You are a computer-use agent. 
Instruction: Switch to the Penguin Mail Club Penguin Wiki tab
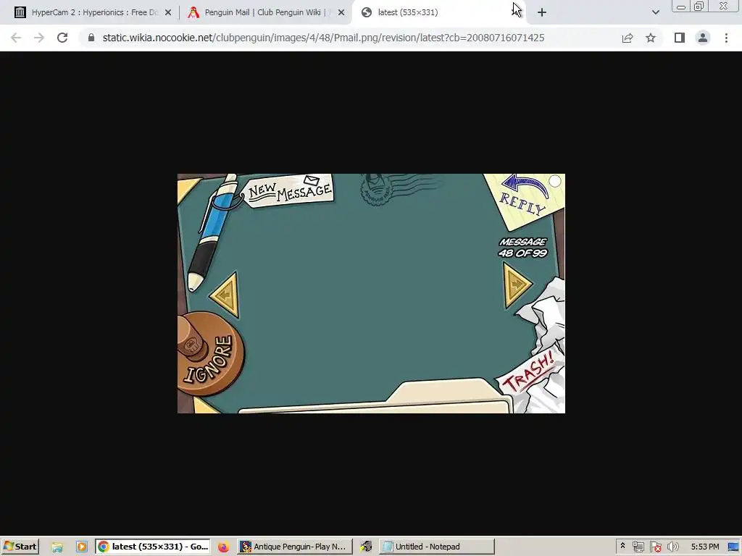coord(267,12)
